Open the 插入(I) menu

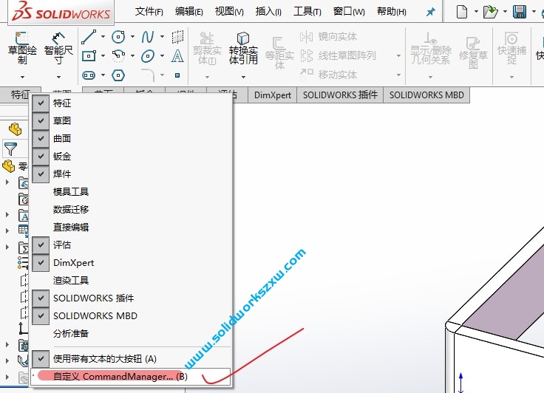268,12
